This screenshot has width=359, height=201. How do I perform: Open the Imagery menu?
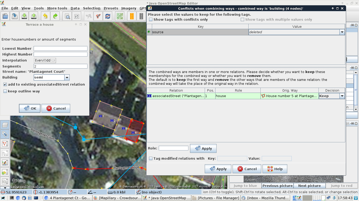129,8
